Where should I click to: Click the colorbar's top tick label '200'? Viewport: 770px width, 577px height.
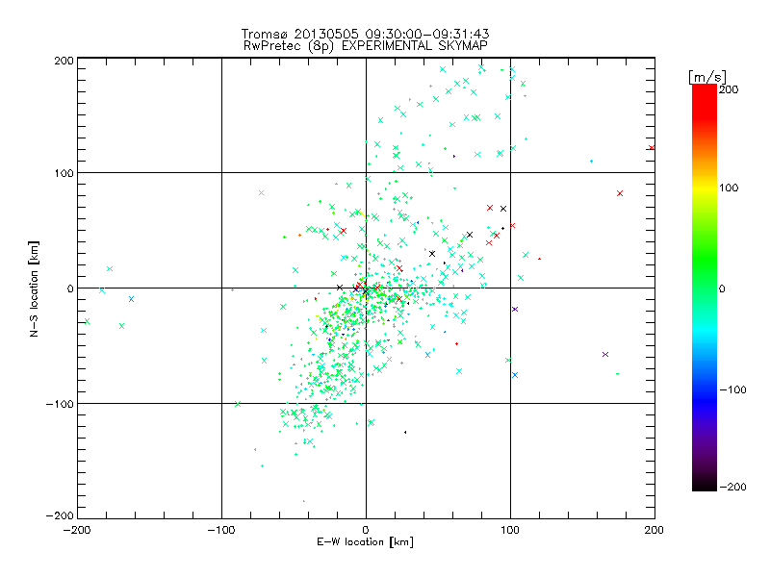729,89
